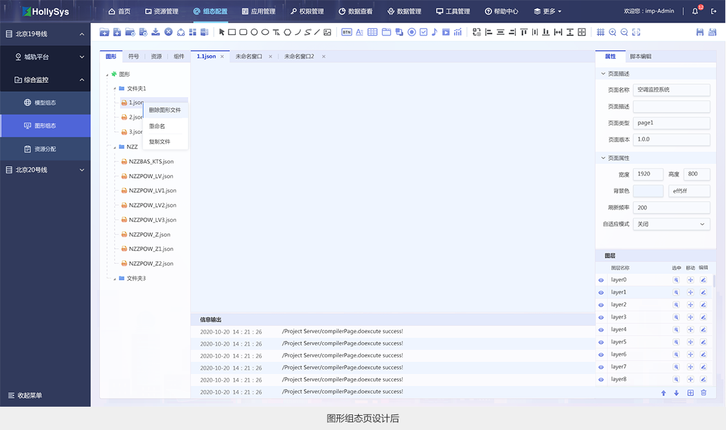
Task: Expand the 北京20号线 sidebar section
Action: pos(45,170)
